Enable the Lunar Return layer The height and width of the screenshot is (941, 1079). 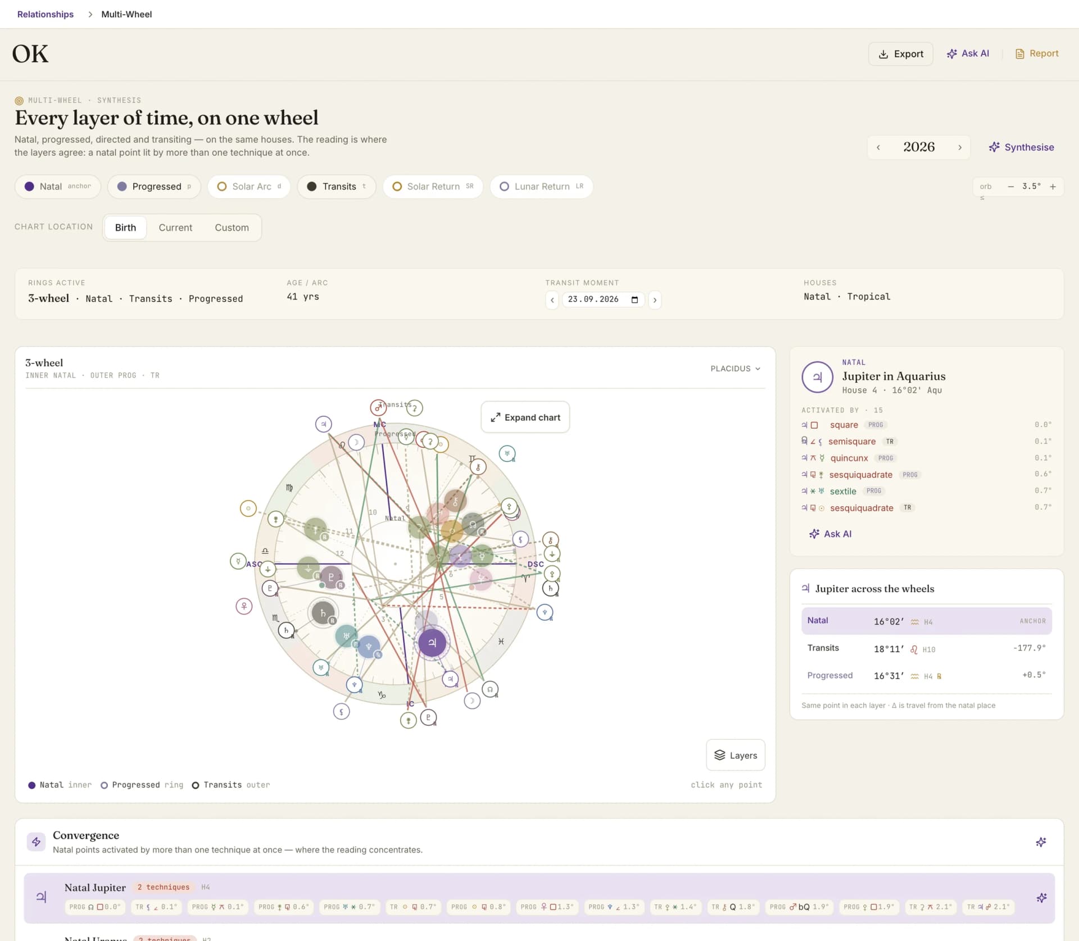pos(541,187)
